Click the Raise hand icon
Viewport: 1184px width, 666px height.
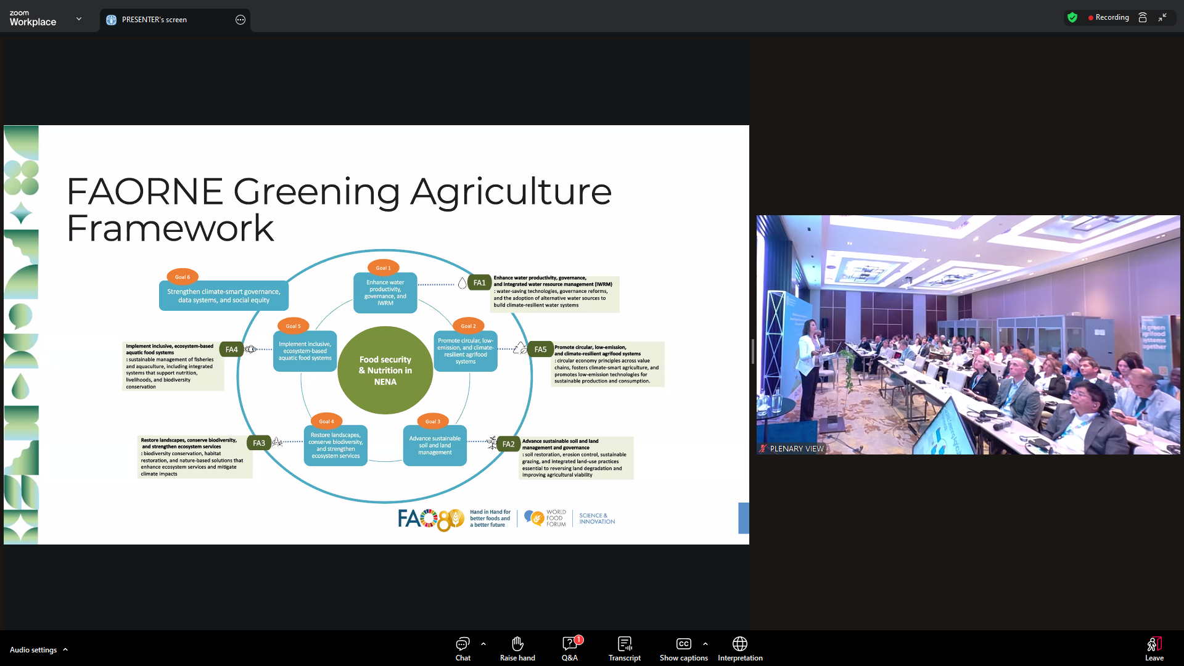pos(517,644)
